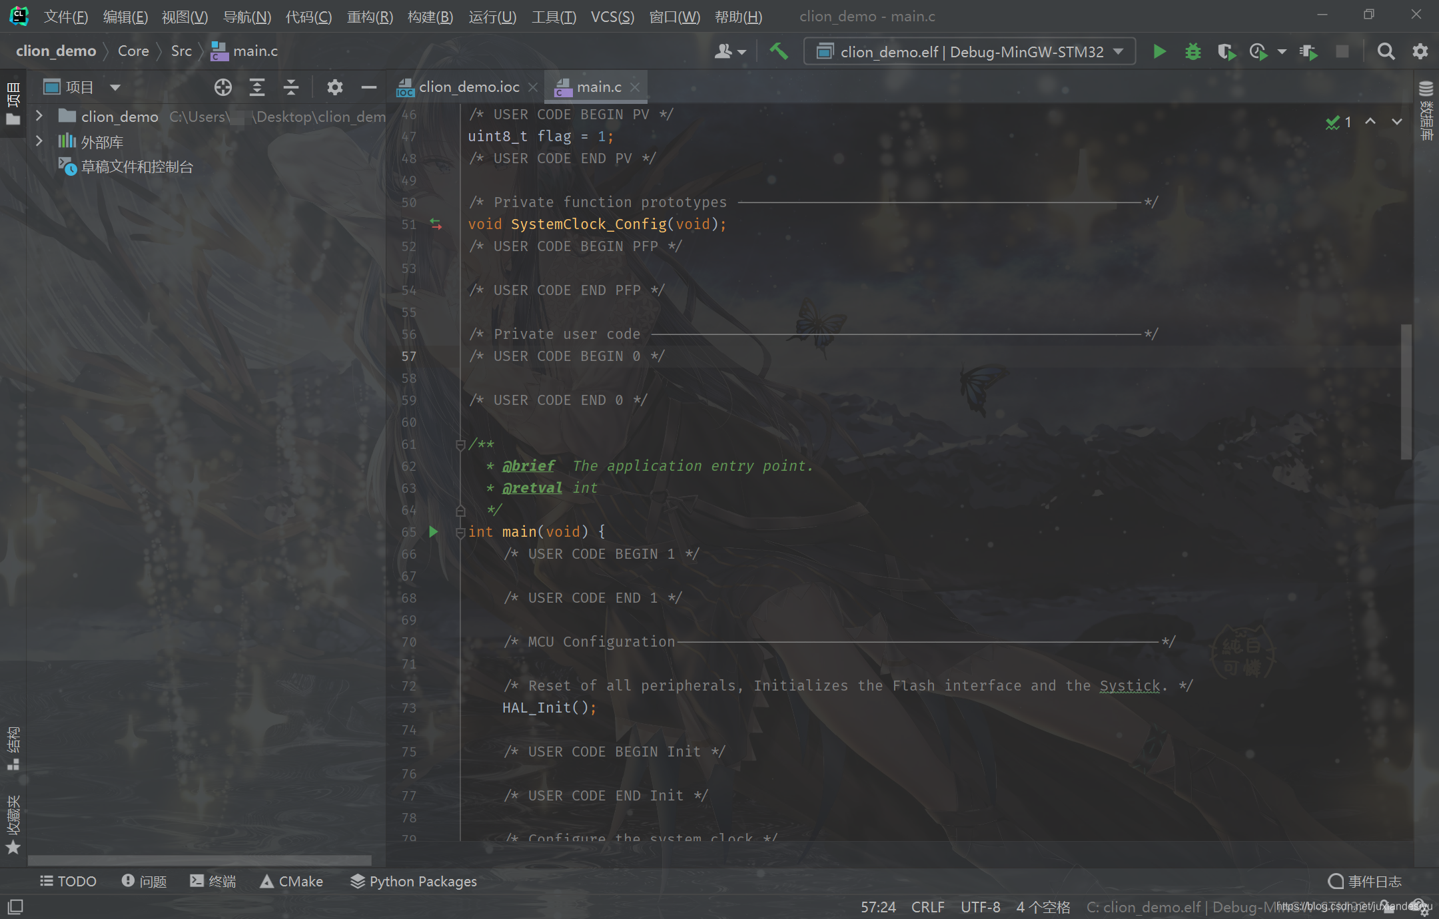
Task: Build project with the hammer icon
Action: [778, 51]
